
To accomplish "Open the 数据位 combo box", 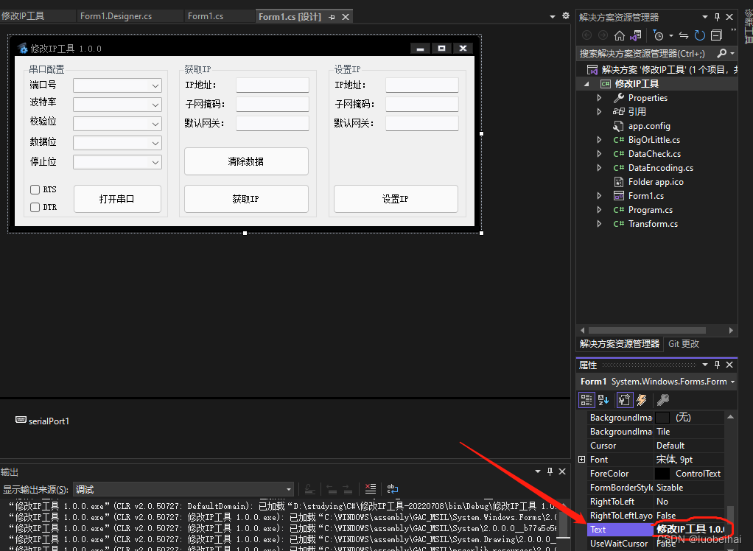I will [117, 143].
